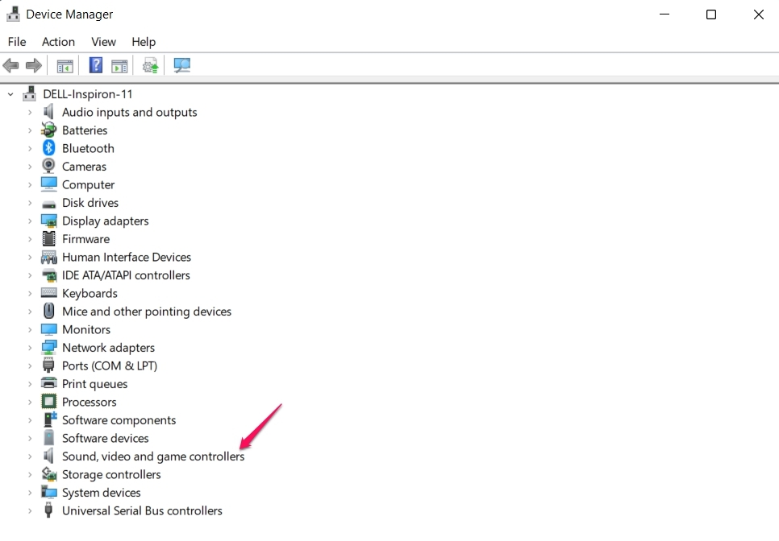The image size is (779, 541).
Task: Click the Show/Hide Console Tree toolbar icon
Action: click(65, 65)
